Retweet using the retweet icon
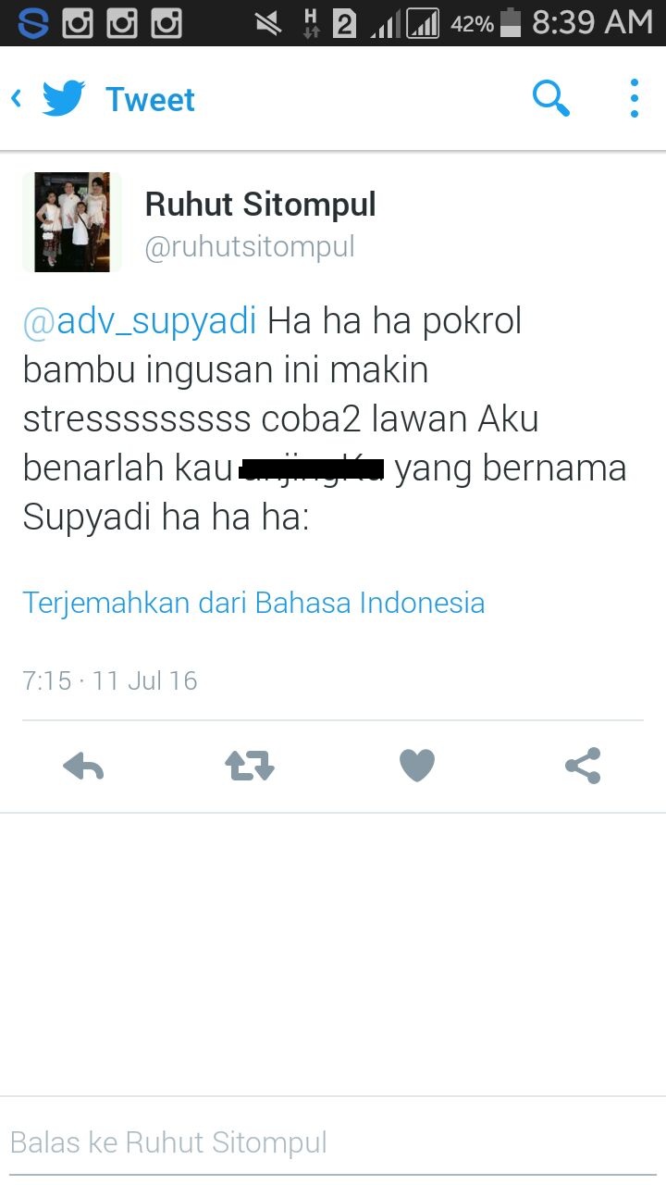 click(x=250, y=767)
